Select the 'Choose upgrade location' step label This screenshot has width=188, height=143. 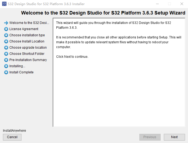(28, 48)
